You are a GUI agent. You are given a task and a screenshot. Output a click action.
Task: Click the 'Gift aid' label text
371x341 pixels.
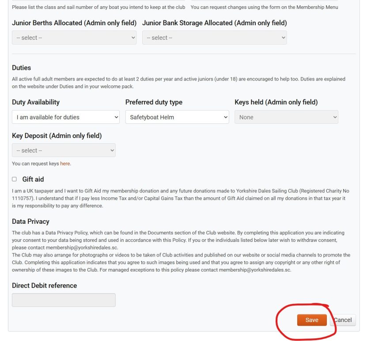(33, 180)
